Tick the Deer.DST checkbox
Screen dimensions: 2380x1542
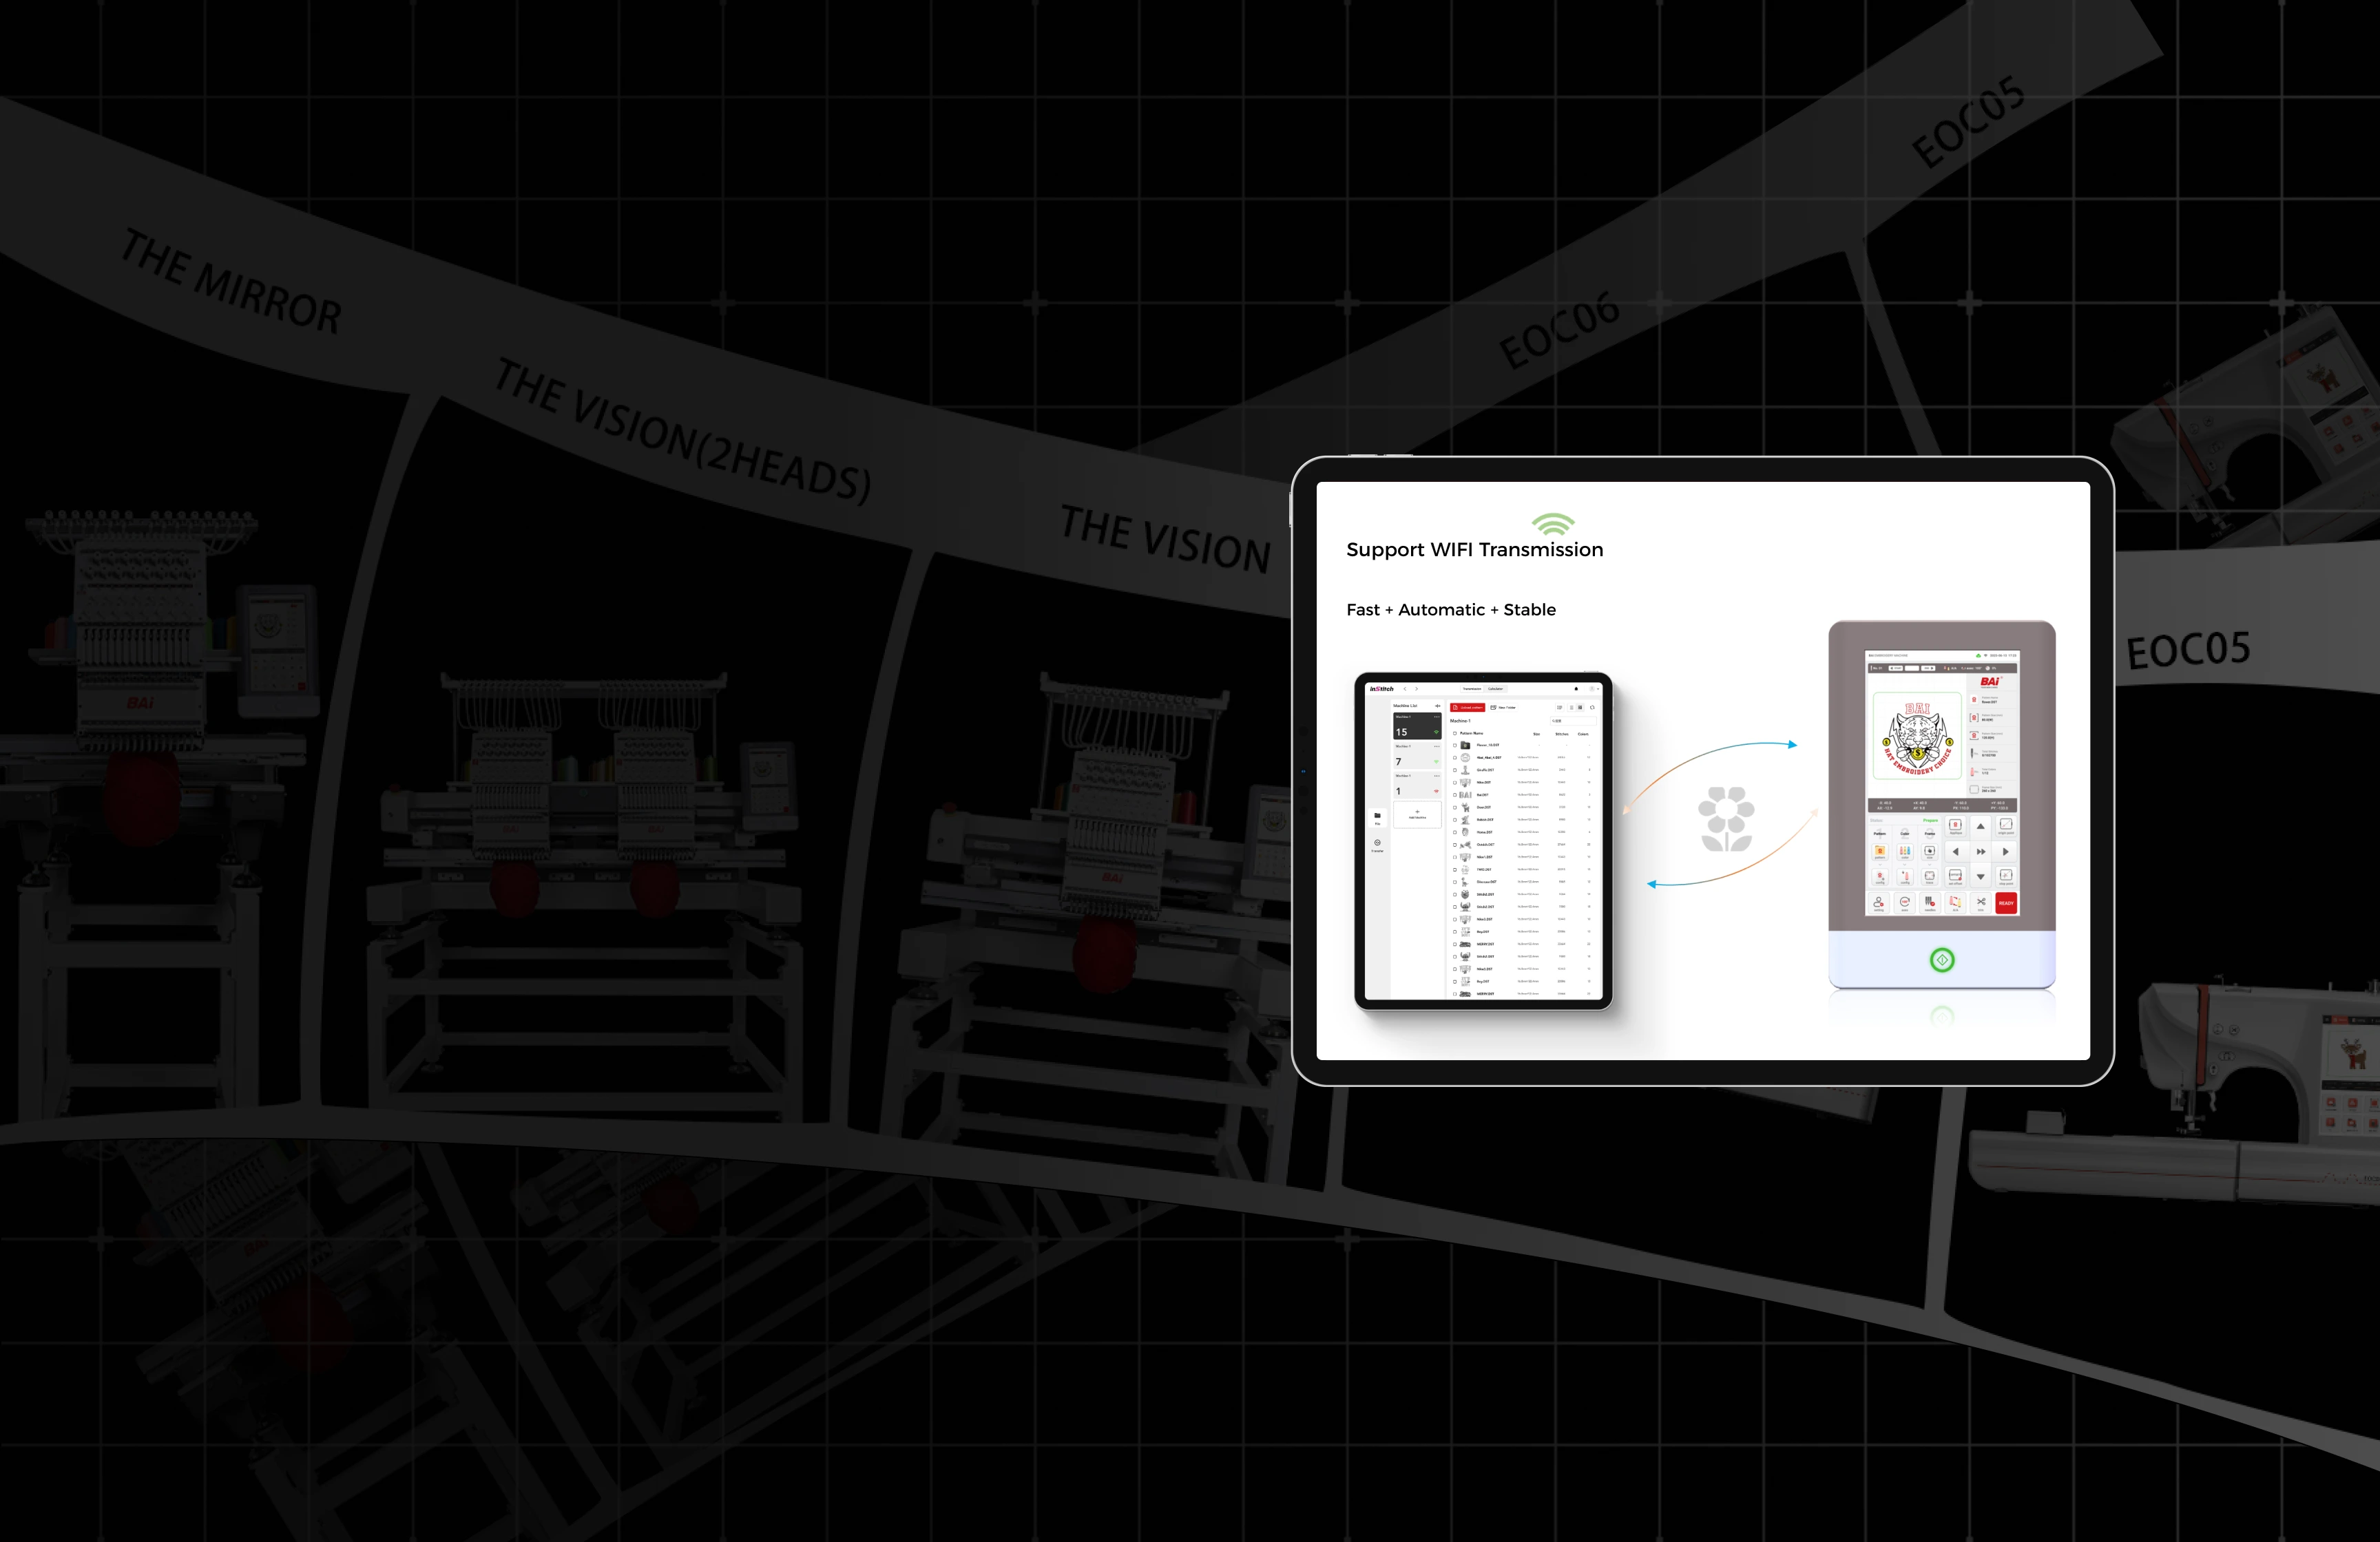pos(1455,807)
